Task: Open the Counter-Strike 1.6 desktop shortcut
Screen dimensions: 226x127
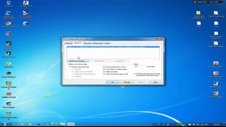Action: (26, 5)
